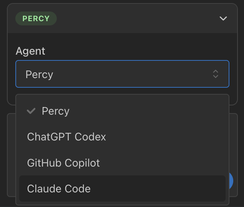This screenshot has width=244, height=207.
Task: Select the Claude Code option
Action: coord(59,189)
